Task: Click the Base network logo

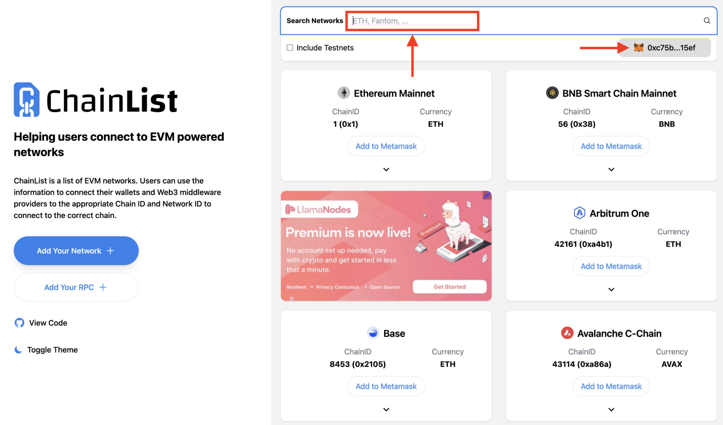Action: (373, 333)
